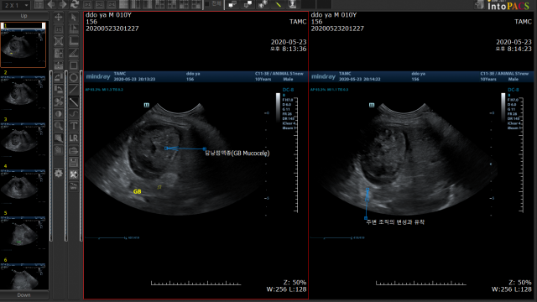This screenshot has width=537, height=302.
Task: Choose the angle measurement tool
Action: (73, 53)
